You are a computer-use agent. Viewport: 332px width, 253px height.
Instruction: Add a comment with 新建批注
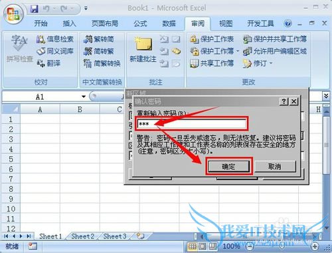(x=143, y=49)
